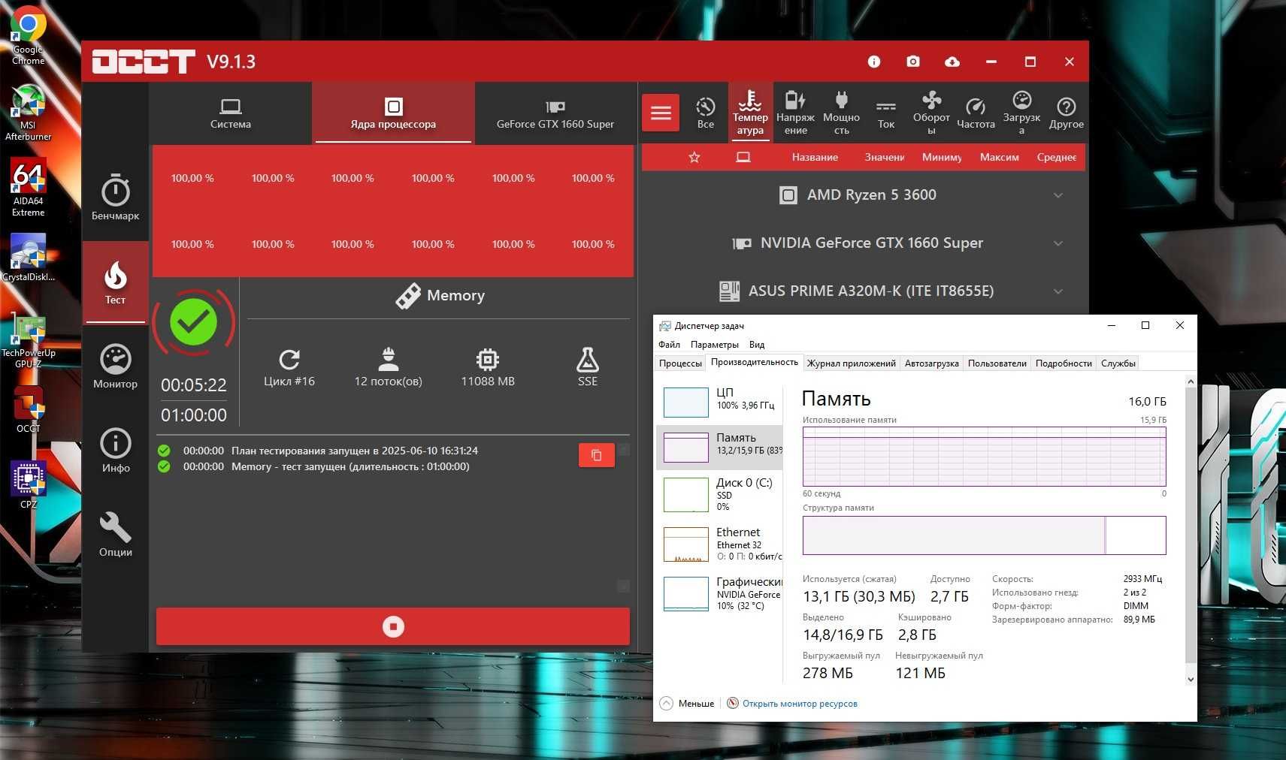
Task: Open the Опции wrench section
Action: [x=115, y=535]
